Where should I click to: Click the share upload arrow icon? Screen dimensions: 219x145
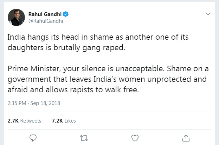[x=185, y=138]
